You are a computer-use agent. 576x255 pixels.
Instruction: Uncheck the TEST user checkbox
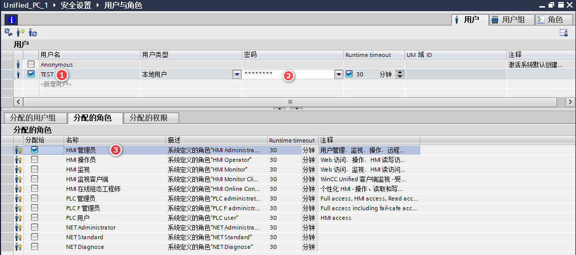coord(31,74)
